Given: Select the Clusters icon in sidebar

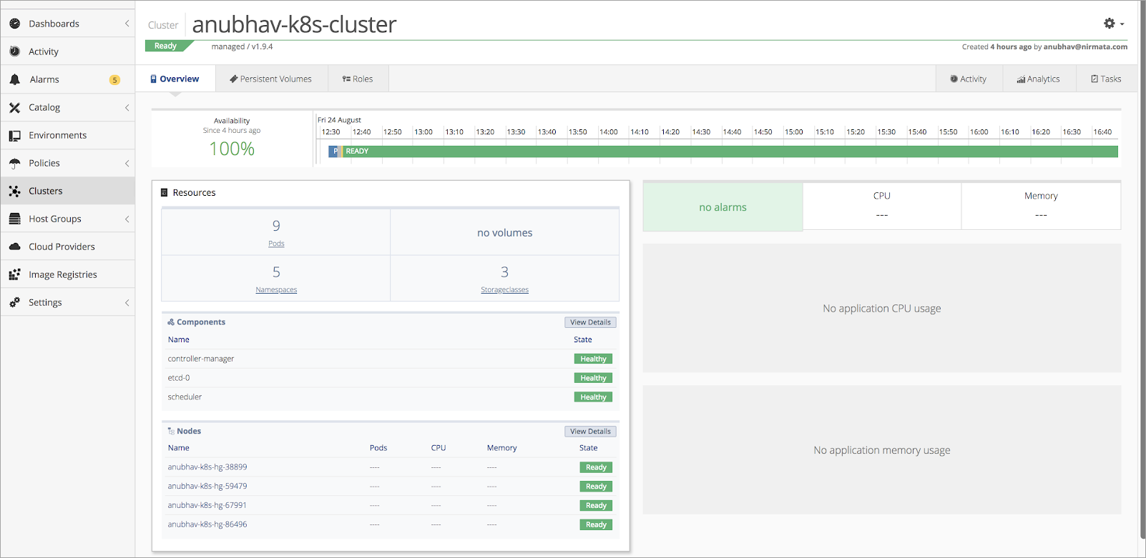Looking at the screenshot, I should click(x=14, y=191).
